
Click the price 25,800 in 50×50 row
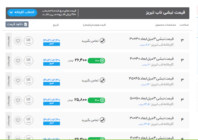pos(80,100)
